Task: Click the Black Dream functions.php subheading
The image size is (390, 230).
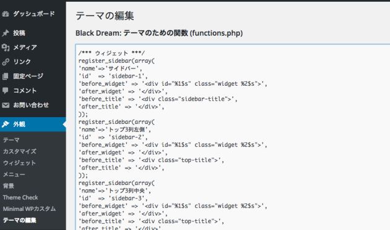Action: pyautogui.click(x=159, y=33)
